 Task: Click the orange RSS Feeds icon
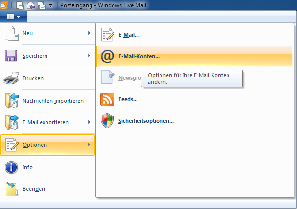[107, 99]
